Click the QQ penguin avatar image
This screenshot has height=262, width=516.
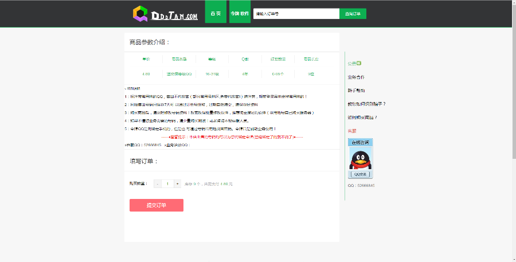click(x=361, y=159)
